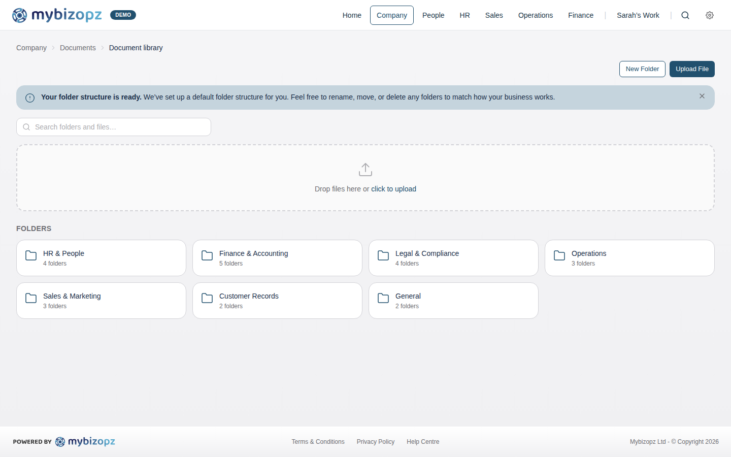Click the New Folder button

642,69
